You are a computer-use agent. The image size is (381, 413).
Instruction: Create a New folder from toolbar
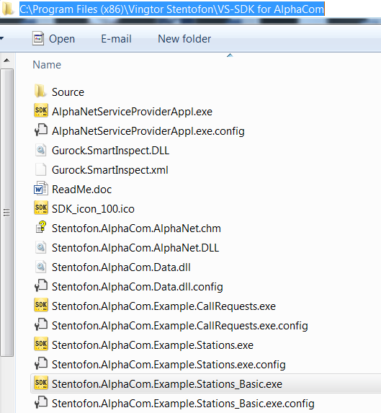click(184, 39)
